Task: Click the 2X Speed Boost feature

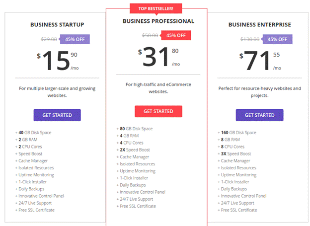Action: pos(136,150)
